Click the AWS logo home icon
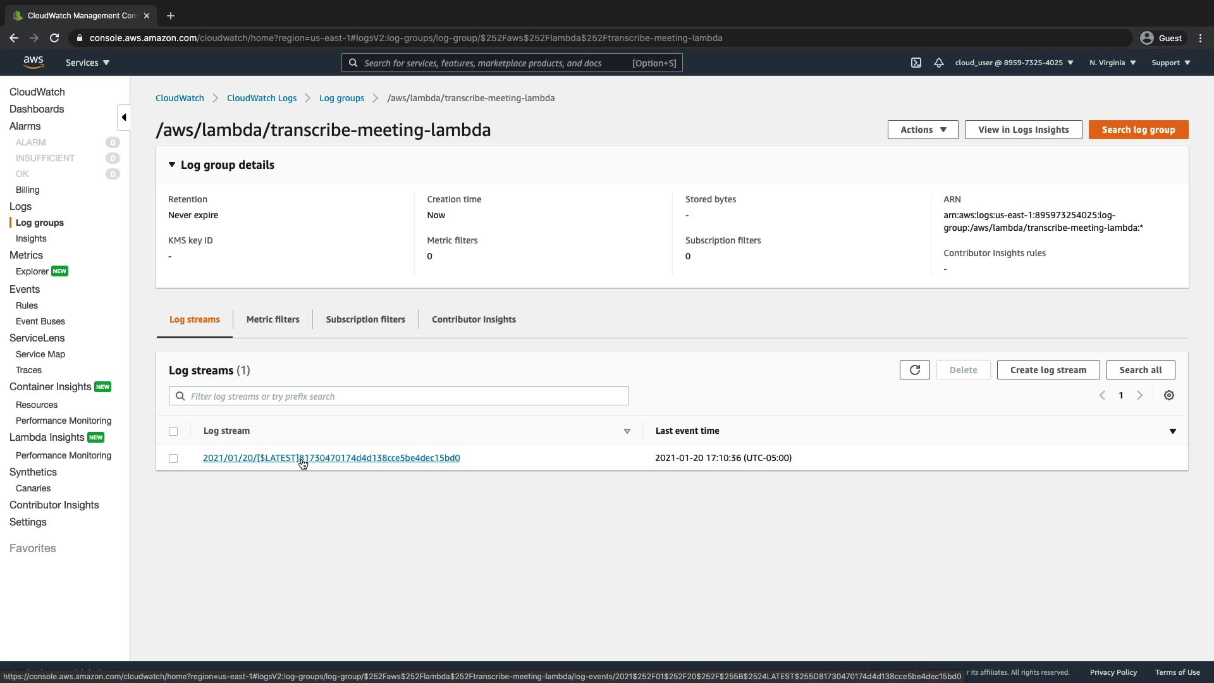The image size is (1214, 683). (33, 62)
